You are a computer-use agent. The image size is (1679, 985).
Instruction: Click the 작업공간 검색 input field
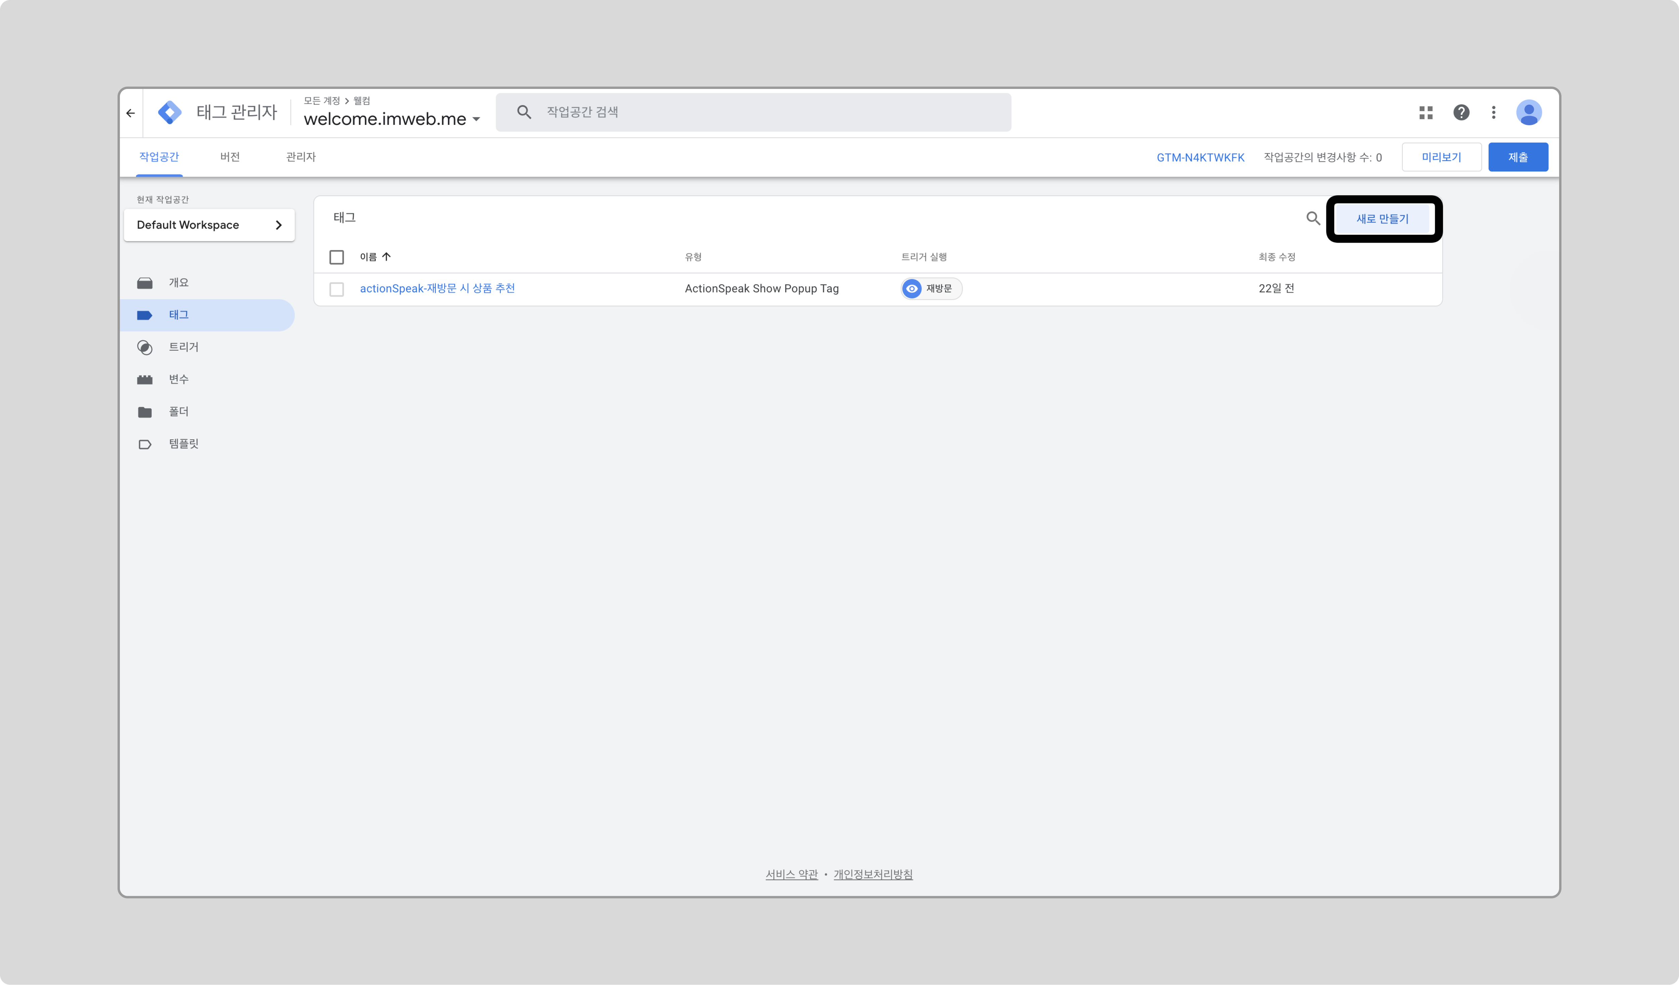[754, 112]
